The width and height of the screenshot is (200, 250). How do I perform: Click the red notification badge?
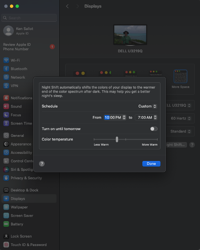pos(52,47)
